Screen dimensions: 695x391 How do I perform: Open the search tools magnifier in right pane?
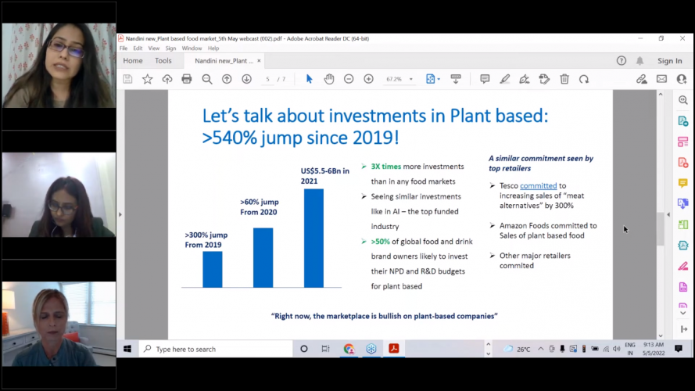coord(683,100)
